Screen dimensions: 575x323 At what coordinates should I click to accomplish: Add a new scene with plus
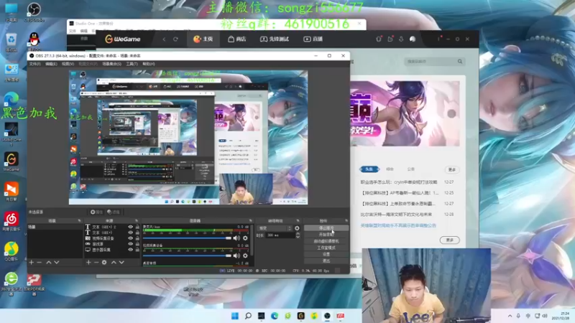point(31,262)
